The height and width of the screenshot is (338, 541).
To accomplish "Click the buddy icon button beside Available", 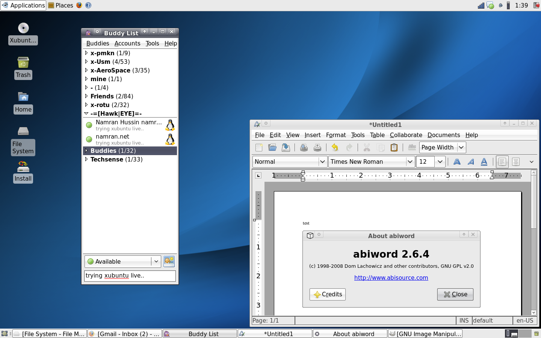I will [169, 261].
